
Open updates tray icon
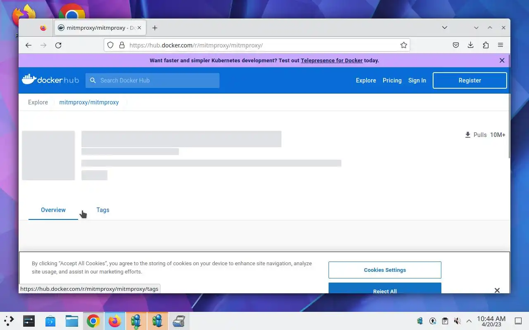click(x=433, y=321)
